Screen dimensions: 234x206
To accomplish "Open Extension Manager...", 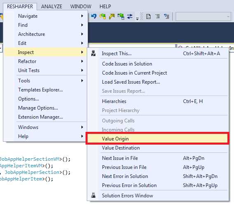I will pyautogui.click(x=46, y=117).
